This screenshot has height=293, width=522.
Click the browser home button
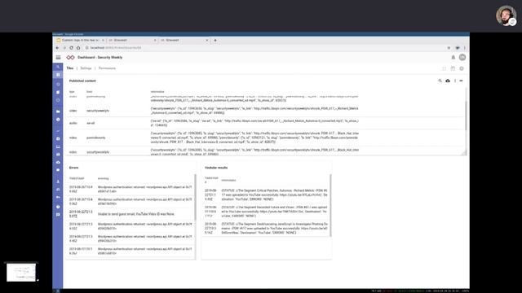[x=78, y=48]
